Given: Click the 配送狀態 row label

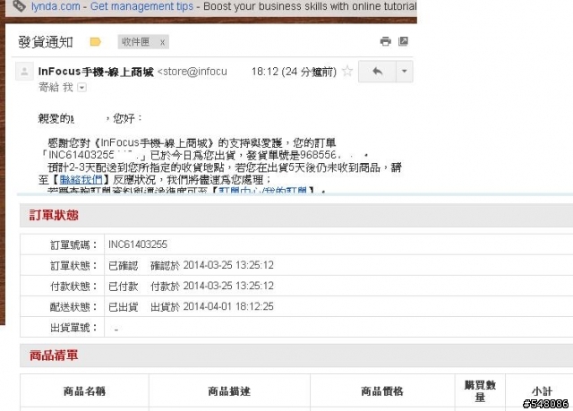Looking at the screenshot, I should 73,306.
